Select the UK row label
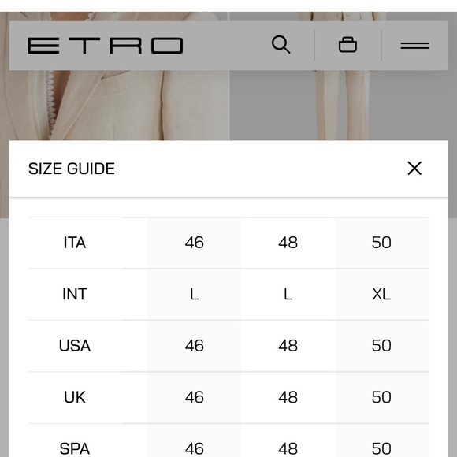This screenshot has height=457, width=457. pyautogui.click(x=75, y=397)
